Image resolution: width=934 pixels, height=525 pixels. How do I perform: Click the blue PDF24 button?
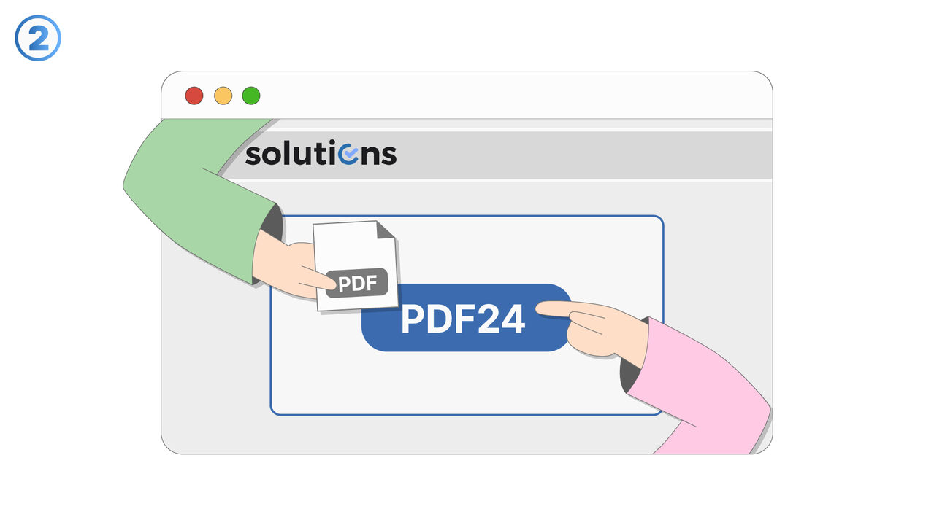[x=466, y=318]
